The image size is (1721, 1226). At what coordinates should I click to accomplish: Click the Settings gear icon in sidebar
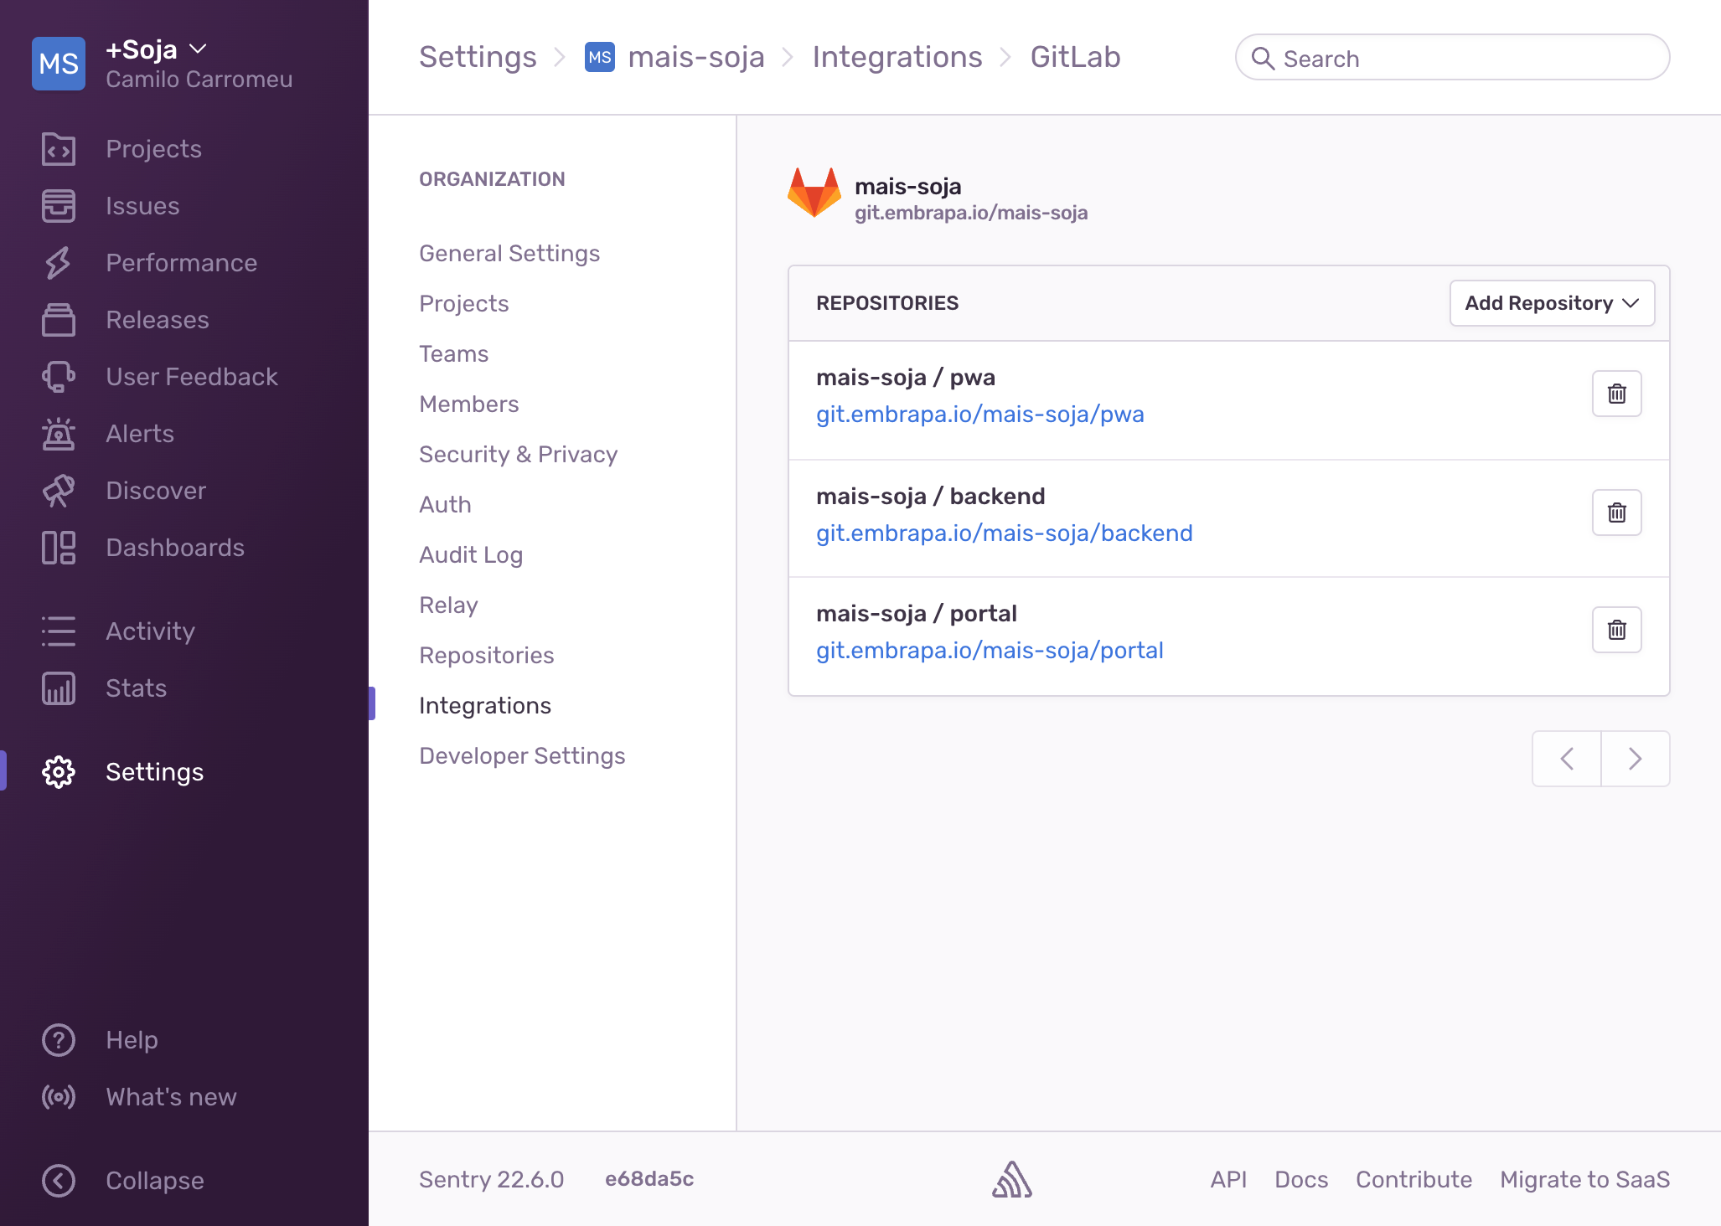click(x=57, y=772)
